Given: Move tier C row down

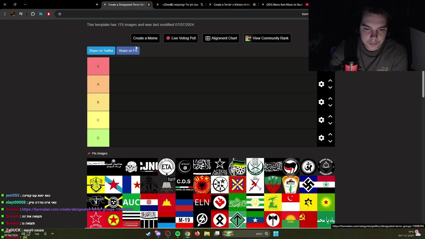Looking at the screenshot, I should tap(330, 123).
